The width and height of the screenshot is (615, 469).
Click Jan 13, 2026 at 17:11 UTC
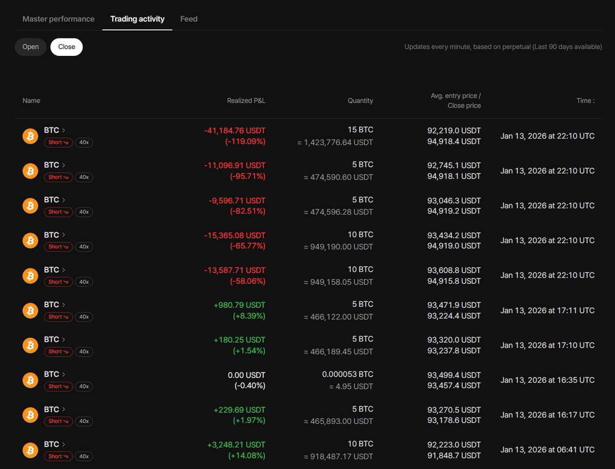[548, 310]
